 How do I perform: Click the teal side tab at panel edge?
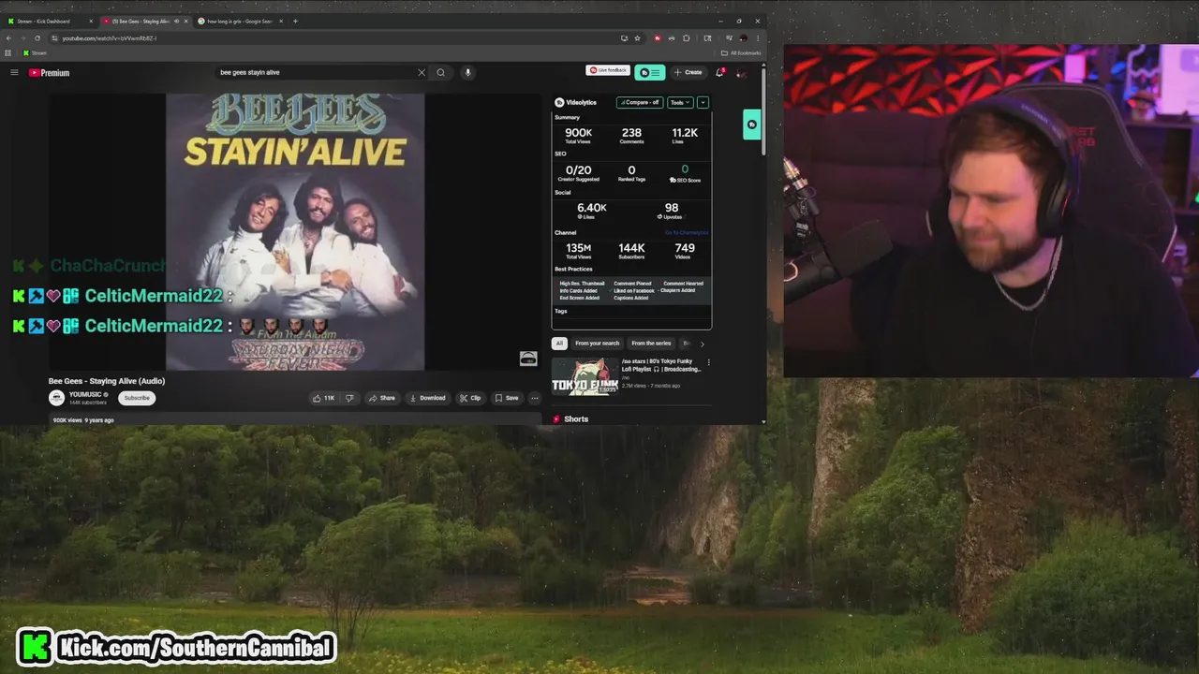pyautogui.click(x=751, y=125)
